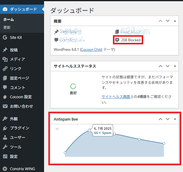The image size is (183, 172).
Task: Click the Dashboard gauge icon in sidebar
Action: (x=5, y=9)
